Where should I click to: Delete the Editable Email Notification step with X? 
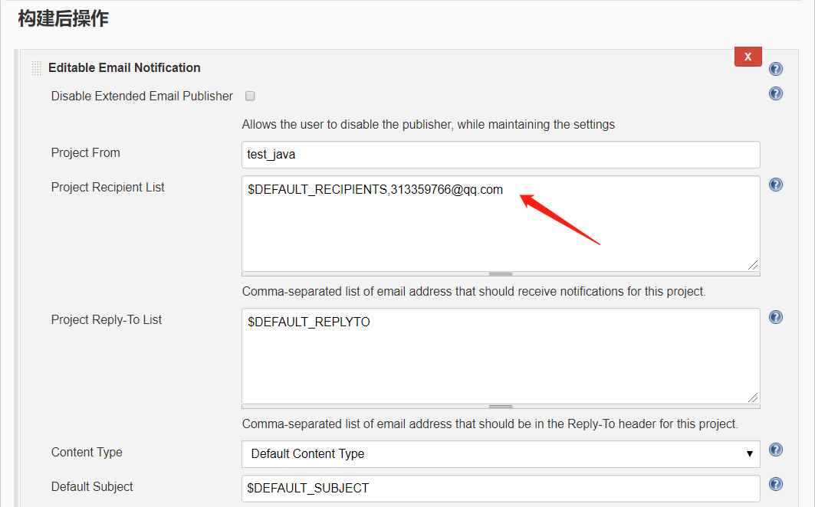tap(748, 57)
